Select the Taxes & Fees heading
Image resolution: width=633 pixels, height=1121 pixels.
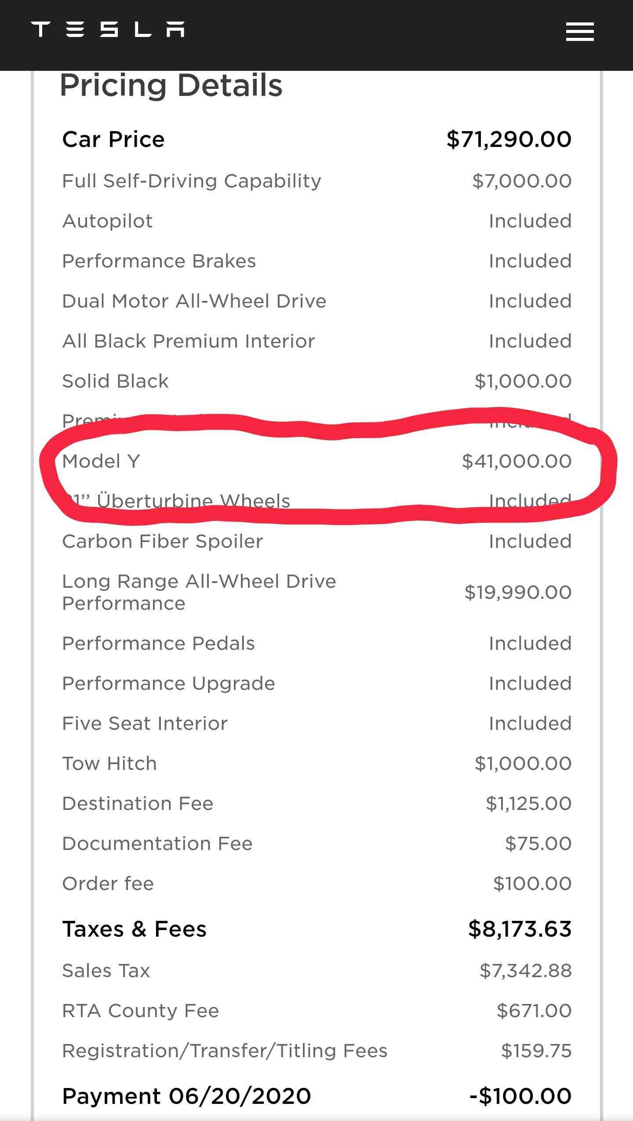pos(135,929)
